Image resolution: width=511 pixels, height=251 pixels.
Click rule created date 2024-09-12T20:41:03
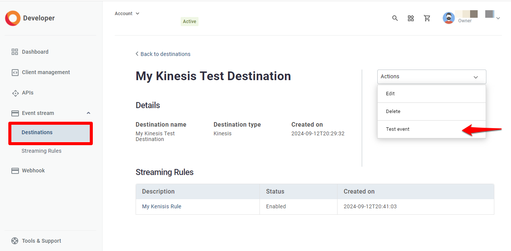click(370, 206)
